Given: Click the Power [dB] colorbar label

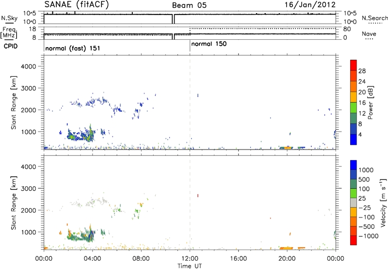Looking at the screenshot, I should pyautogui.click(x=370, y=102).
